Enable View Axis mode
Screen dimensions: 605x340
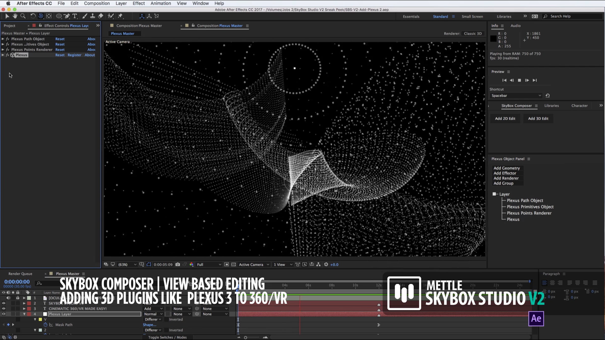pyautogui.click(x=157, y=16)
